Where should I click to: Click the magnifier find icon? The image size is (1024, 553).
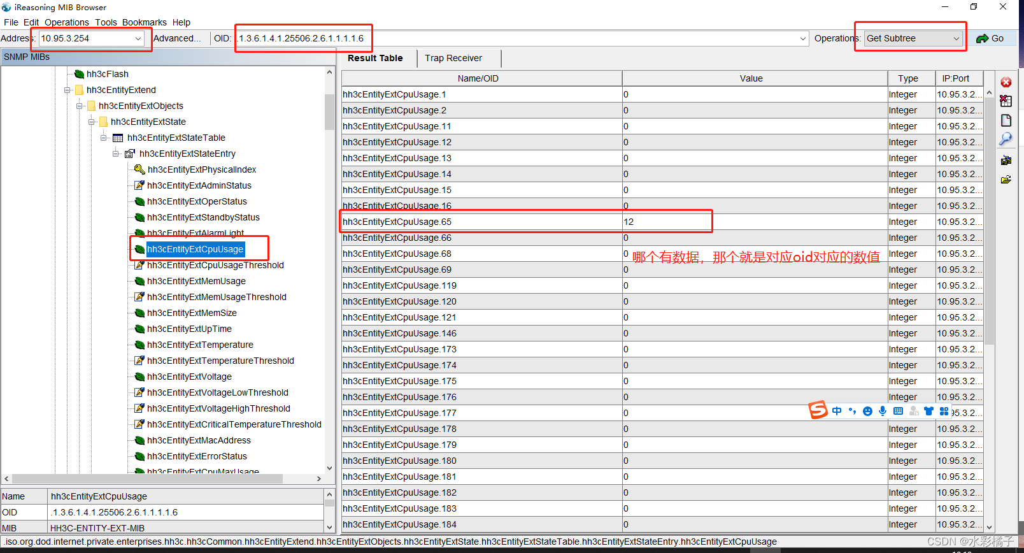[x=1006, y=139]
